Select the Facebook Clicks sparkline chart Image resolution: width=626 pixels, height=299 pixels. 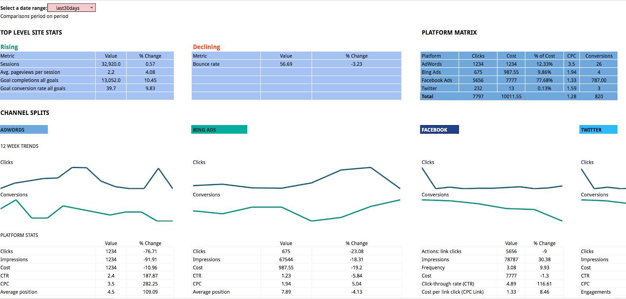click(x=492, y=179)
